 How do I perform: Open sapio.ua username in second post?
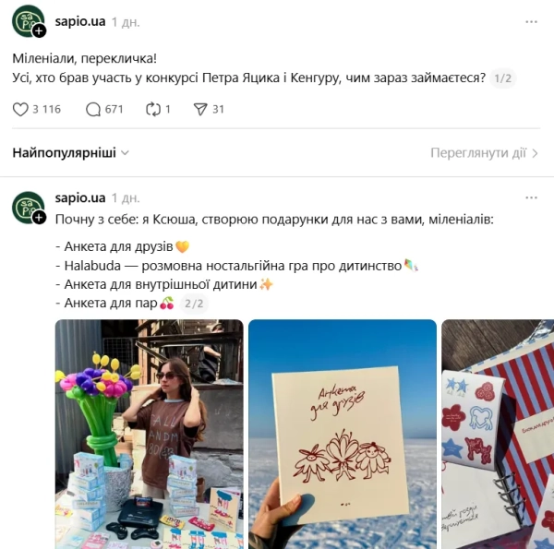click(x=80, y=197)
